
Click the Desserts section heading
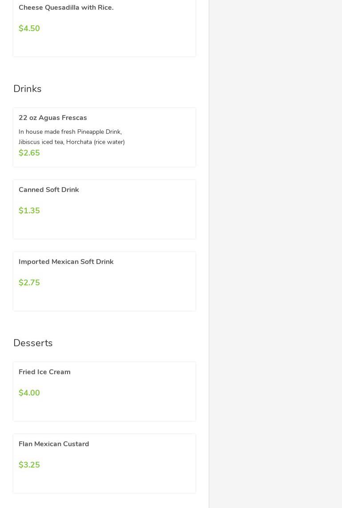click(x=33, y=343)
